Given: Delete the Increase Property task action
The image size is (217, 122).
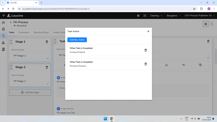Looking at the screenshot, I should pyautogui.click(x=146, y=50).
